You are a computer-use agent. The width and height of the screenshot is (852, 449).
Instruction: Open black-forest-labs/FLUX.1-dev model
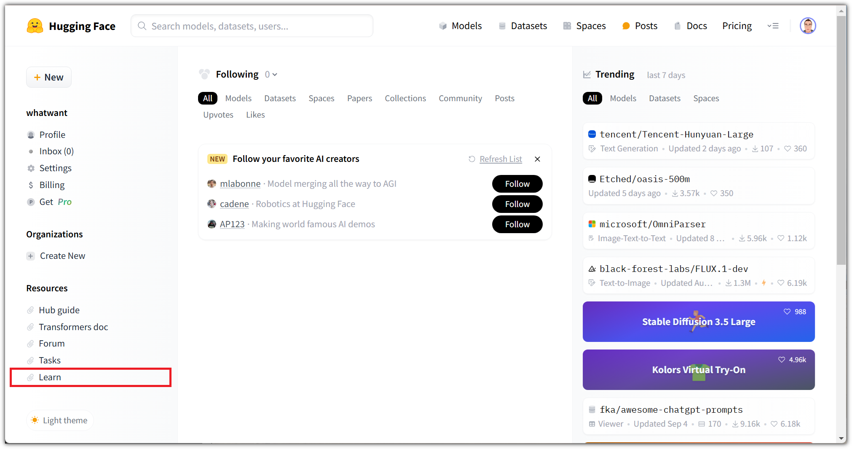click(x=698, y=276)
